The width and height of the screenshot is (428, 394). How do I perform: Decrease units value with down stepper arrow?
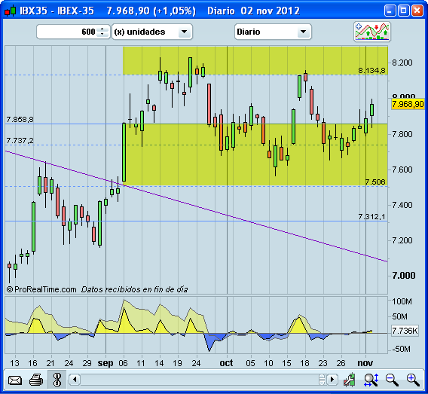[102, 35]
